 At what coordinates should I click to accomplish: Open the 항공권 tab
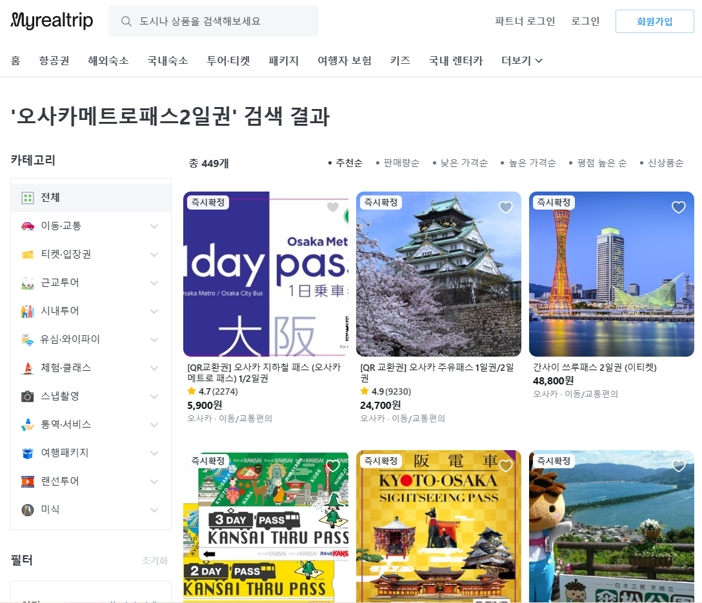[x=54, y=61]
